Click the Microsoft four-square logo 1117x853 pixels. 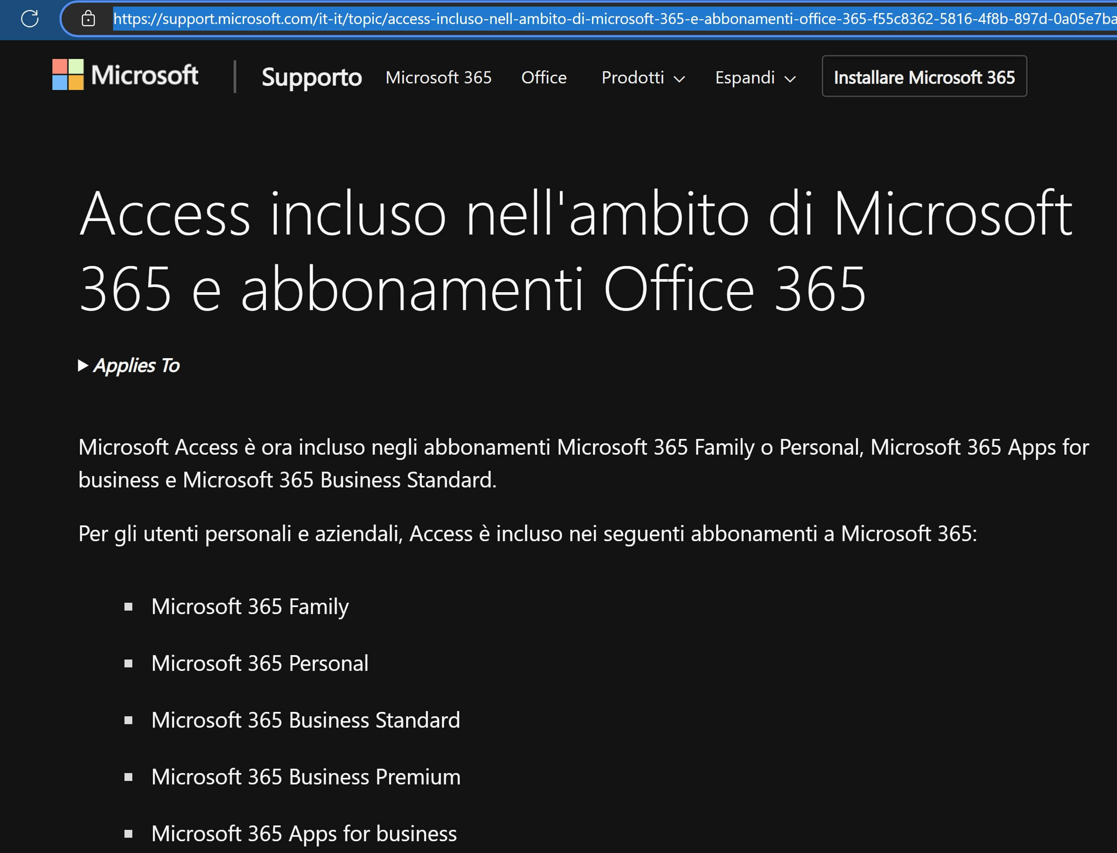pos(68,75)
